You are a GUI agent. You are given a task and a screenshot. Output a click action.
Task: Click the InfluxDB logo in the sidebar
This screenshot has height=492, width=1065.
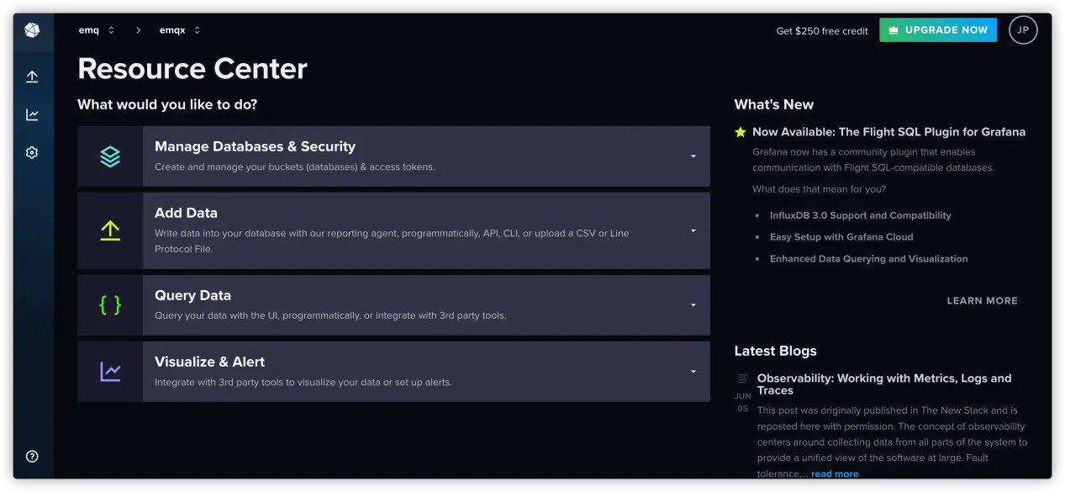point(32,30)
